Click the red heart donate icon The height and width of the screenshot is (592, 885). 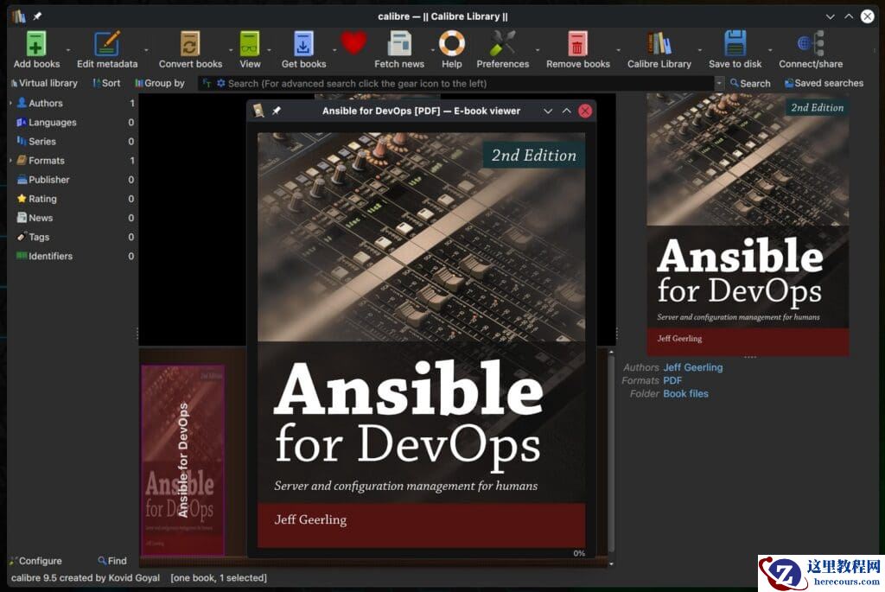pos(353,42)
